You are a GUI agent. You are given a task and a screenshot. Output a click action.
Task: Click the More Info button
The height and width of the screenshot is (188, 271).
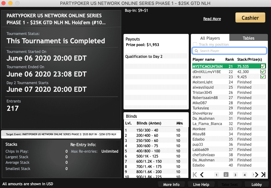point(171,184)
